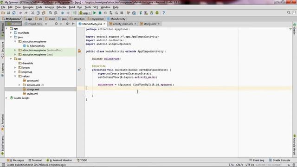Click the Stop square icon

point(122,13)
